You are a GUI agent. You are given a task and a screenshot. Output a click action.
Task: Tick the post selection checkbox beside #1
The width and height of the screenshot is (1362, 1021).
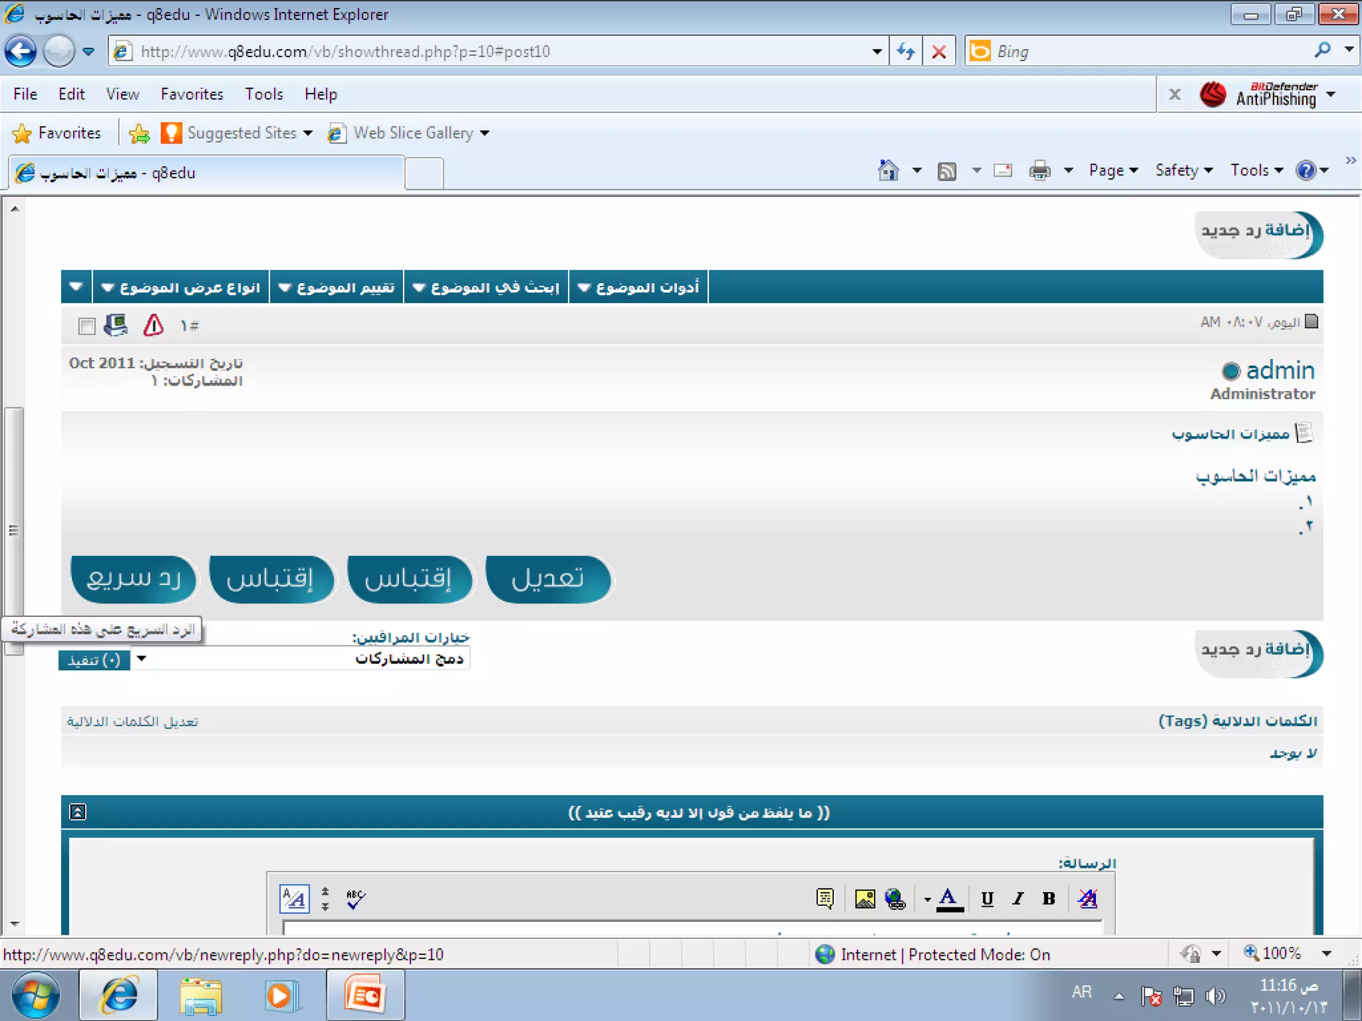pos(86,326)
